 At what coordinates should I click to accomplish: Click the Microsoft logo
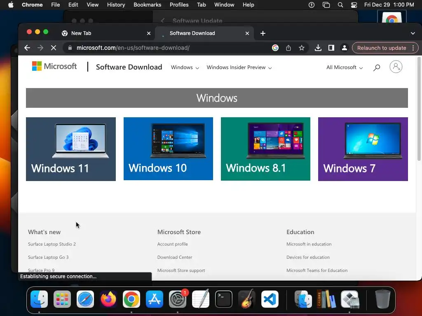pyautogui.click(x=54, y=66)
